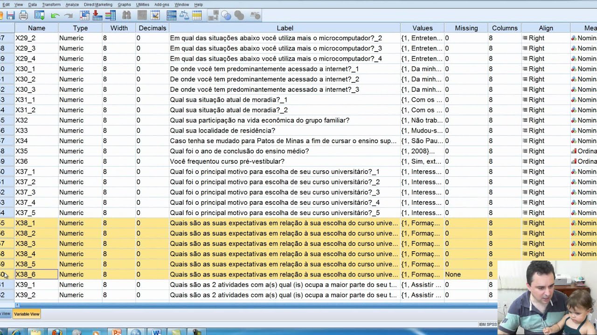Open Firefox from the taskbar

coord(56,332)
